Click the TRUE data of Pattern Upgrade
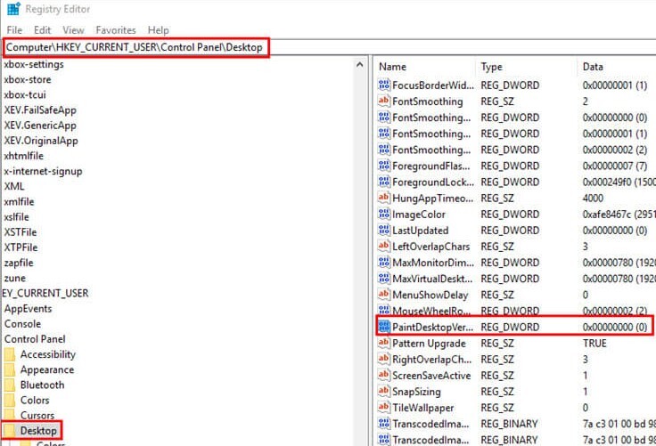Screen dimensions: 656x446 [594, 343]
